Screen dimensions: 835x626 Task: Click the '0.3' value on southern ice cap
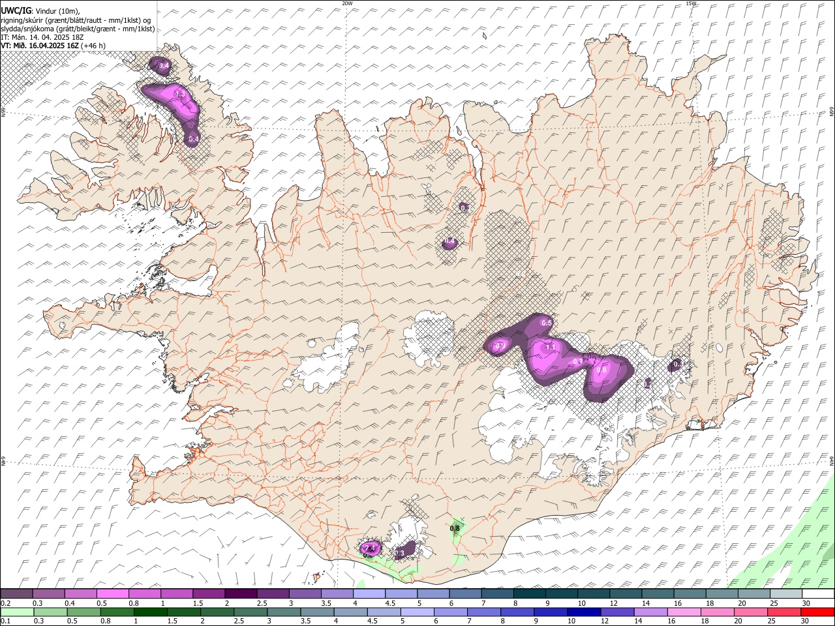pyautogui.click(x=400, y=554)
